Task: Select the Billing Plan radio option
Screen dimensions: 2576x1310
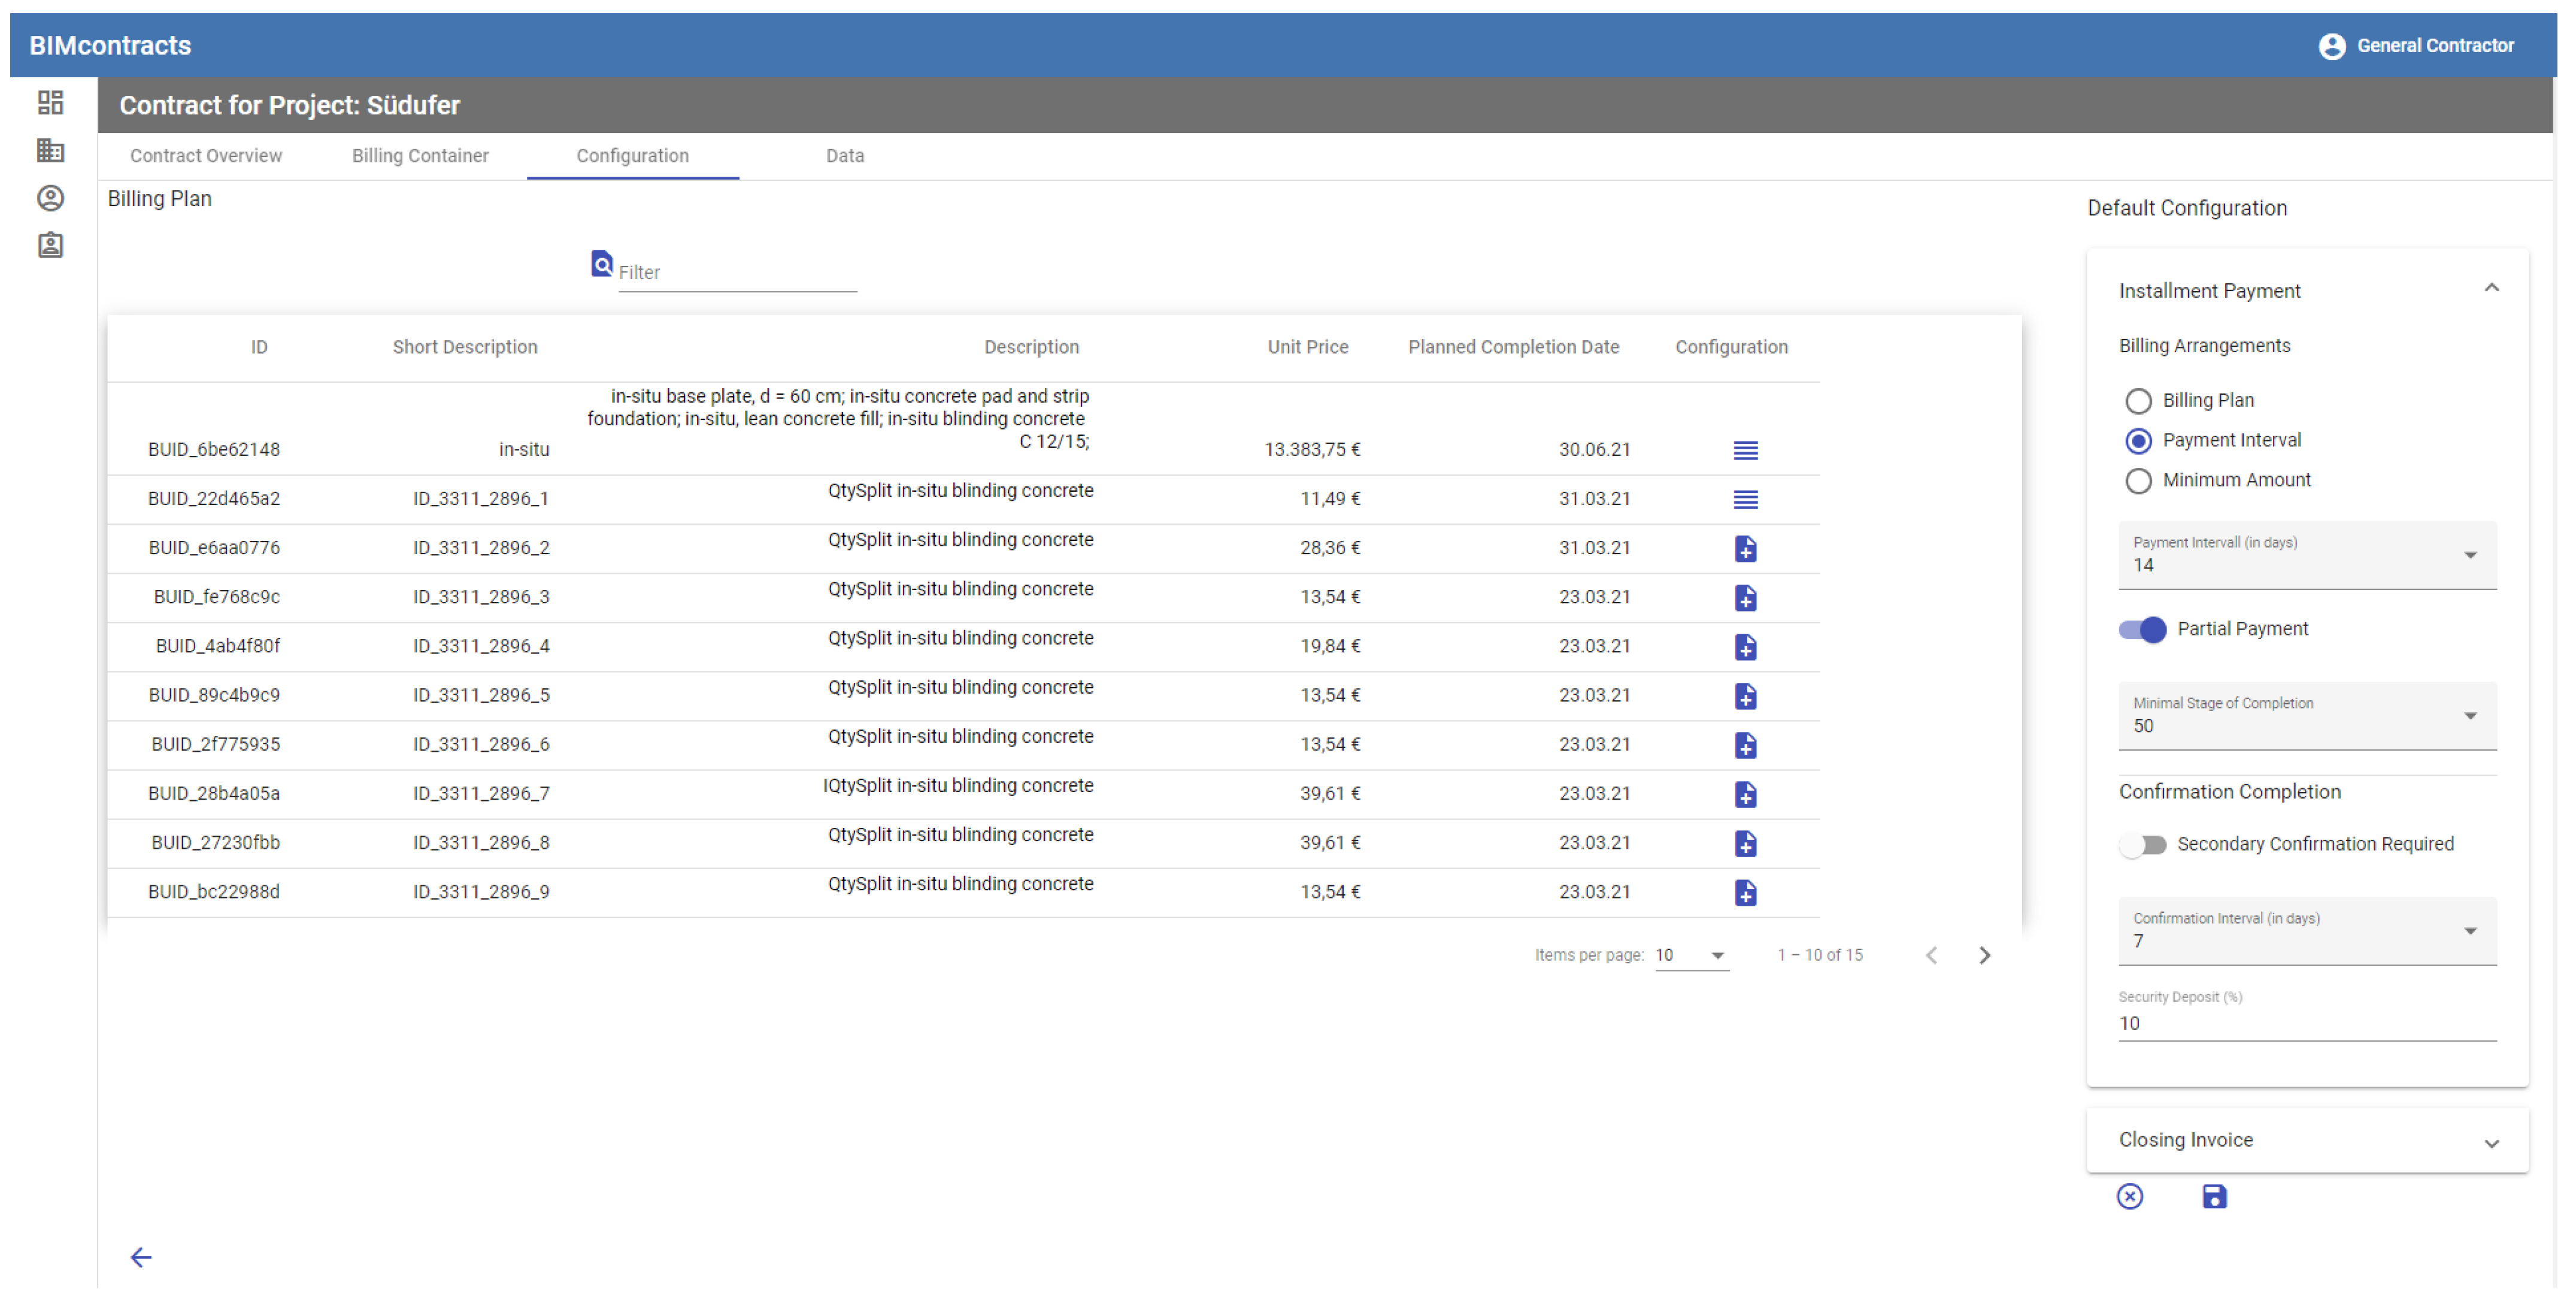Action: point(2137,401)
